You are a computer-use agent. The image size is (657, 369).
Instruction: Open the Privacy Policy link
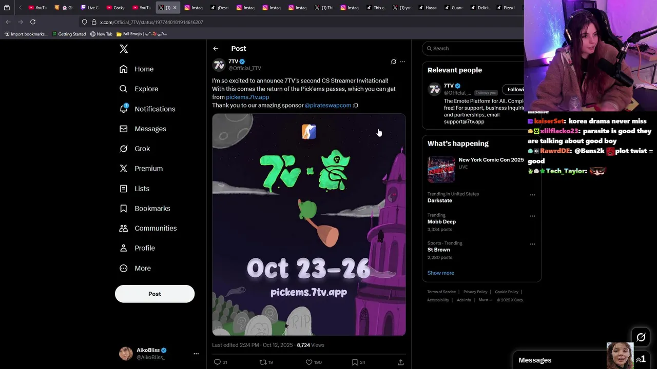[475, 292]
